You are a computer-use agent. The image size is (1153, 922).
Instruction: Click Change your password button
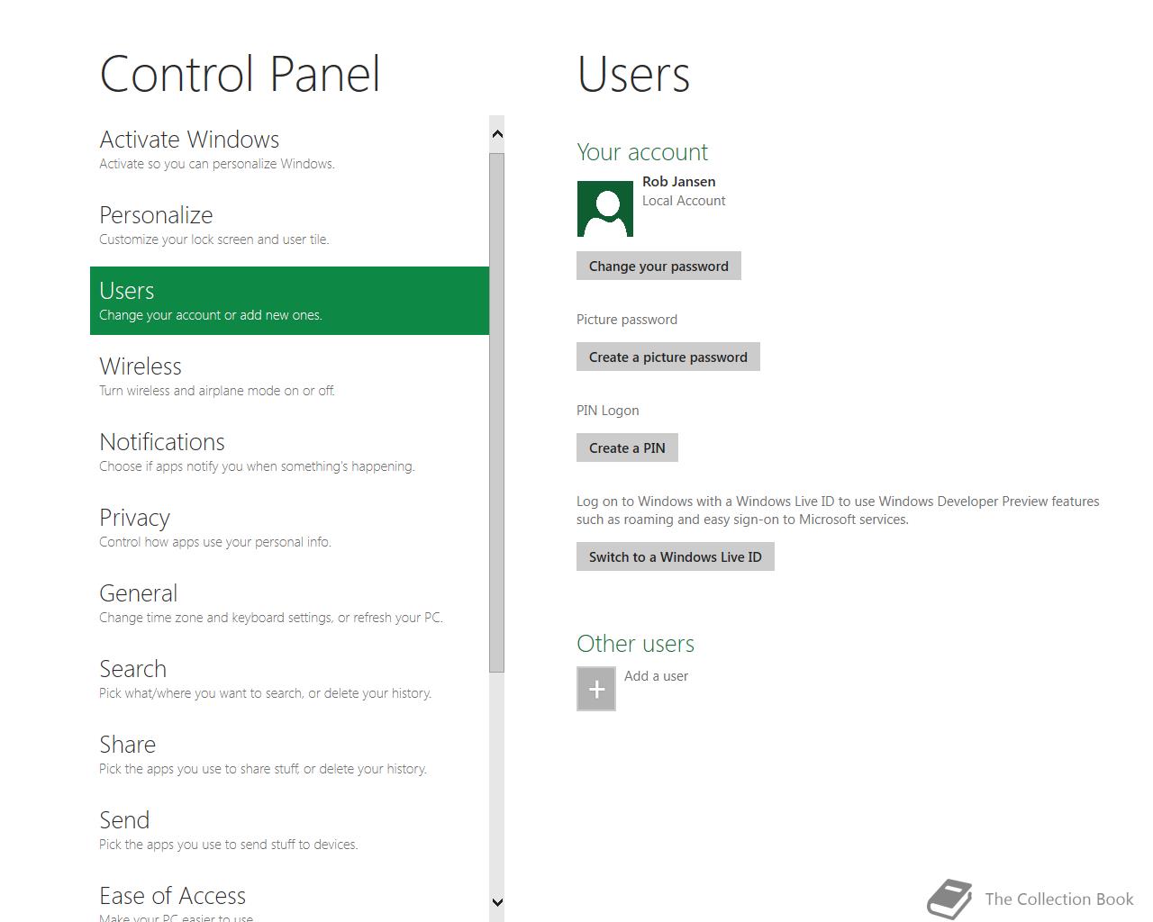point(658,266)
